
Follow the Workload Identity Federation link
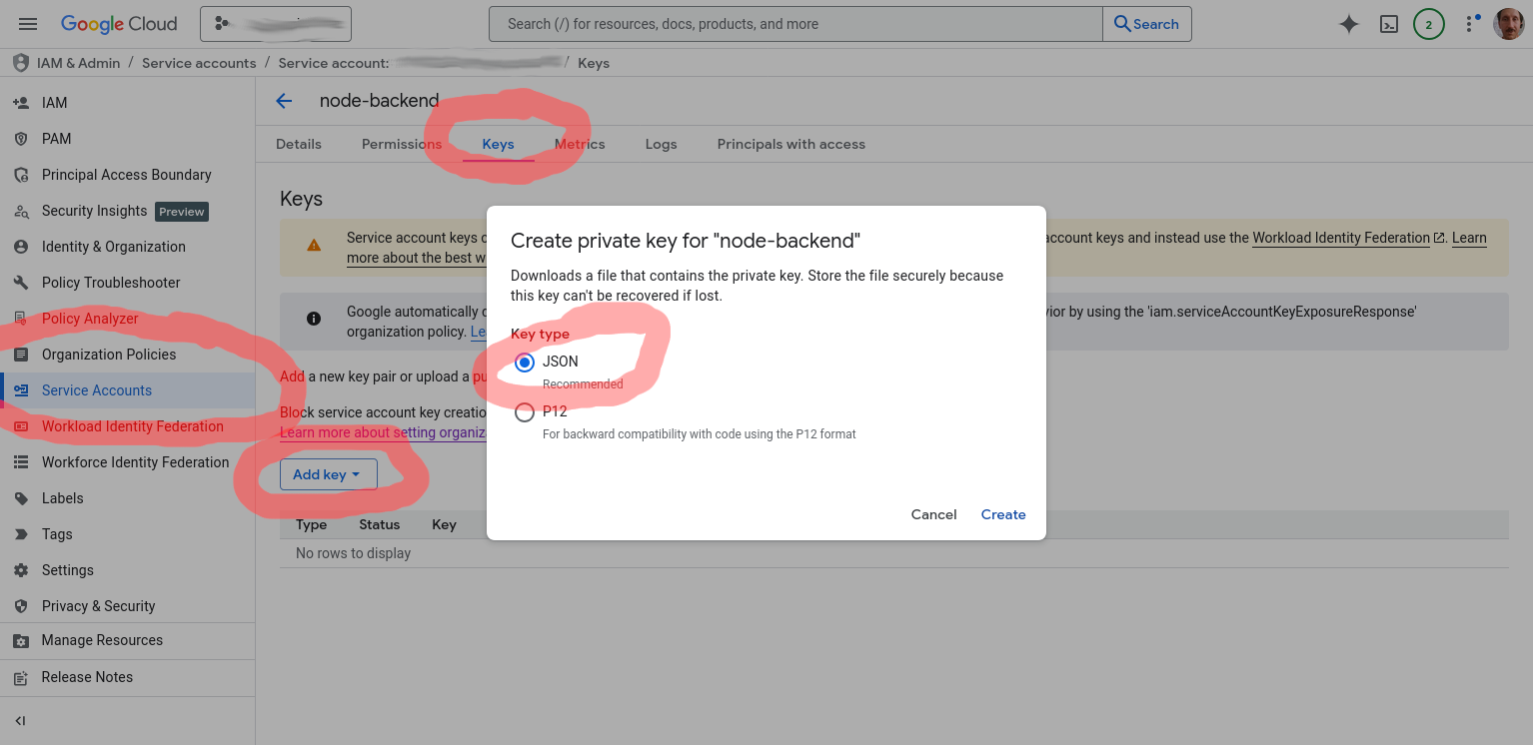[x=1340, y=238]
